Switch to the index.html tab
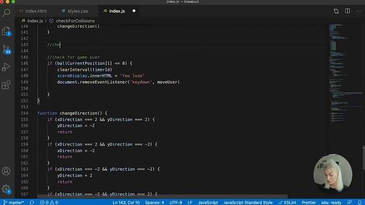 (x=33, y=11)
